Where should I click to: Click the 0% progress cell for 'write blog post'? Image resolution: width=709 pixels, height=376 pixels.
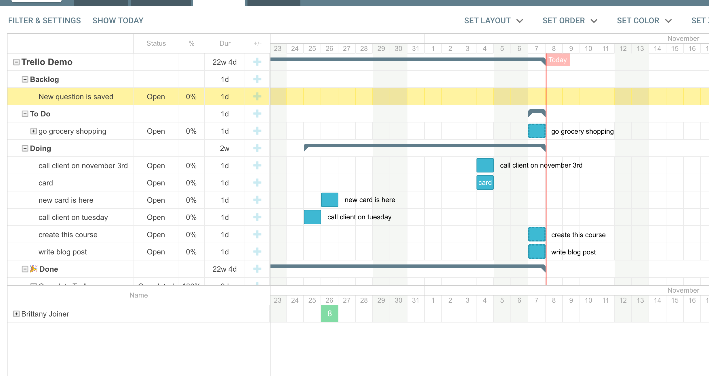191,252
